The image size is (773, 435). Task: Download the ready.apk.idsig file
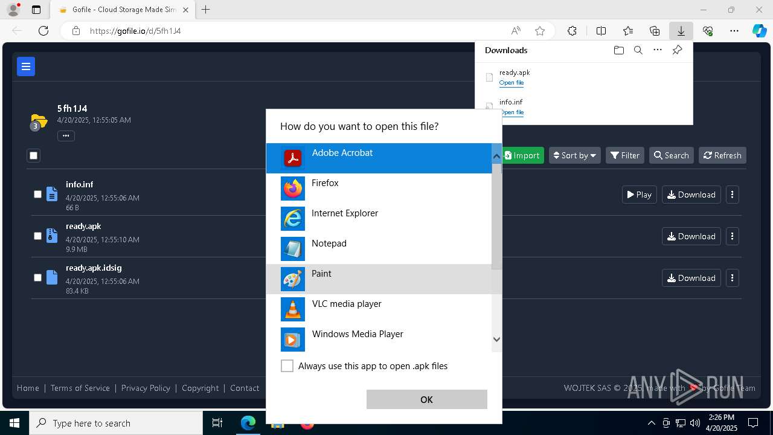pyautogui.click(x=691, y=278)
